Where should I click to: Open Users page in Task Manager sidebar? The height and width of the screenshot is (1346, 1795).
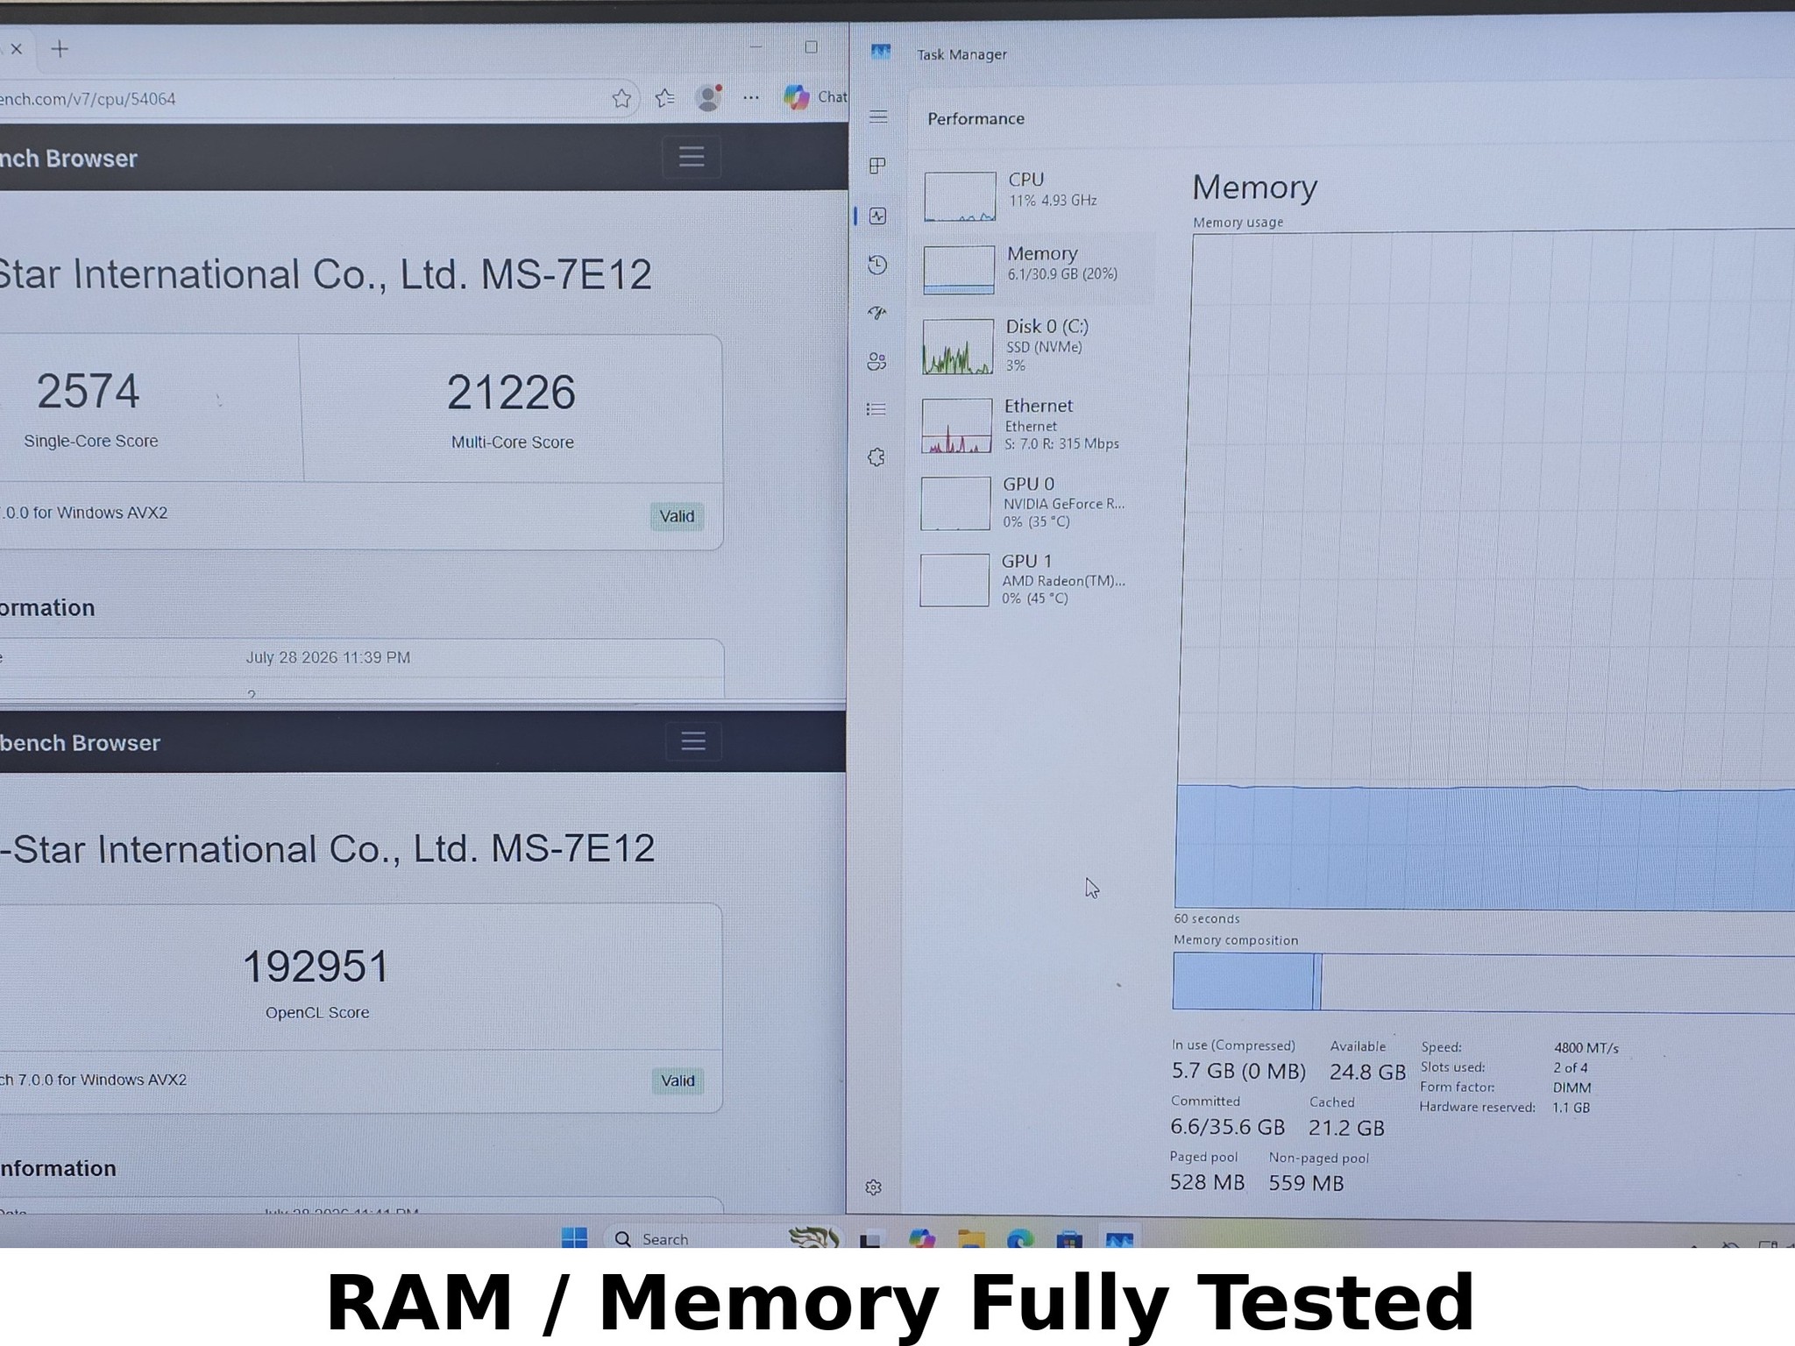coord(876,361)
